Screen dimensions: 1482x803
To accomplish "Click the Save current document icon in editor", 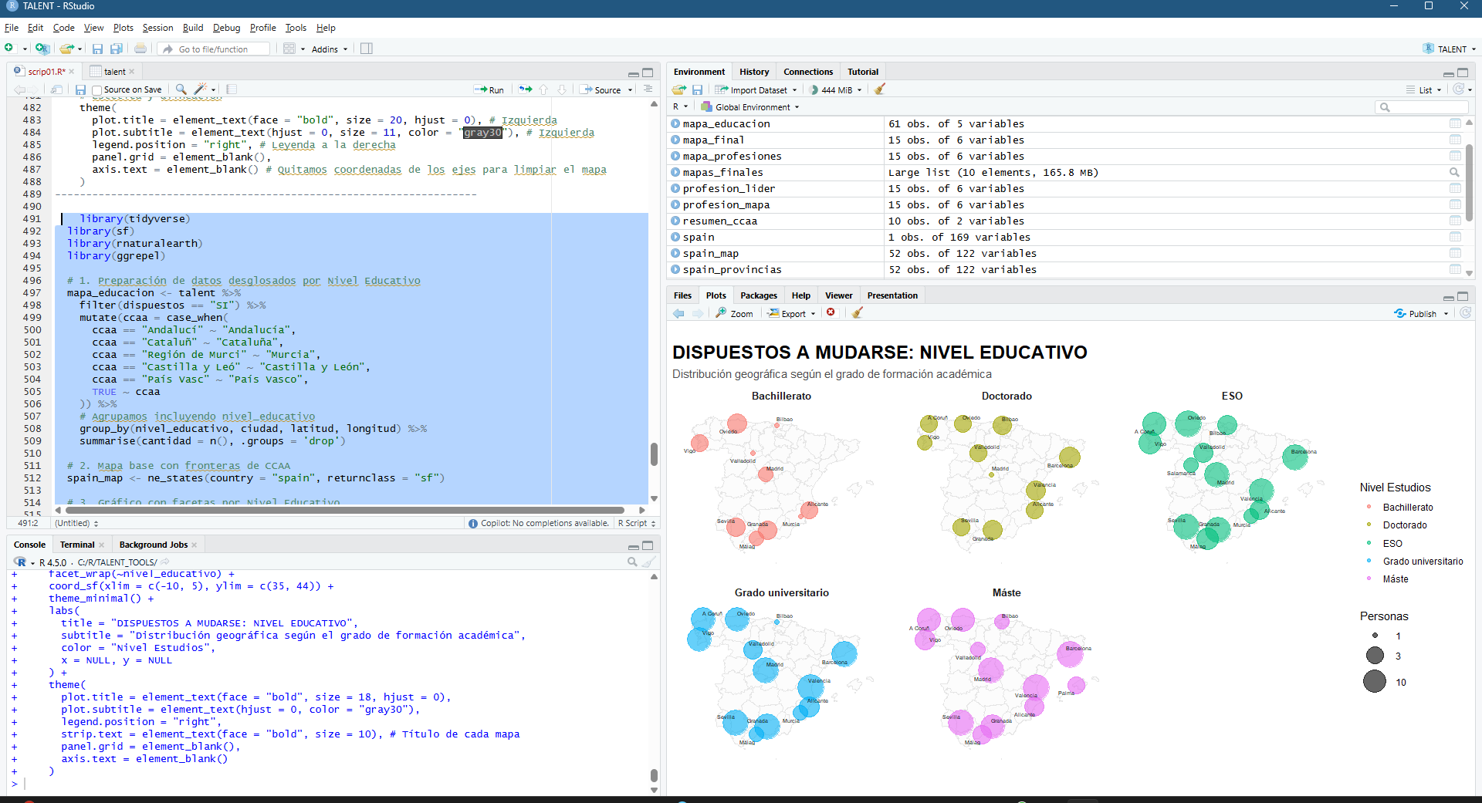I will tap(80, 89).
